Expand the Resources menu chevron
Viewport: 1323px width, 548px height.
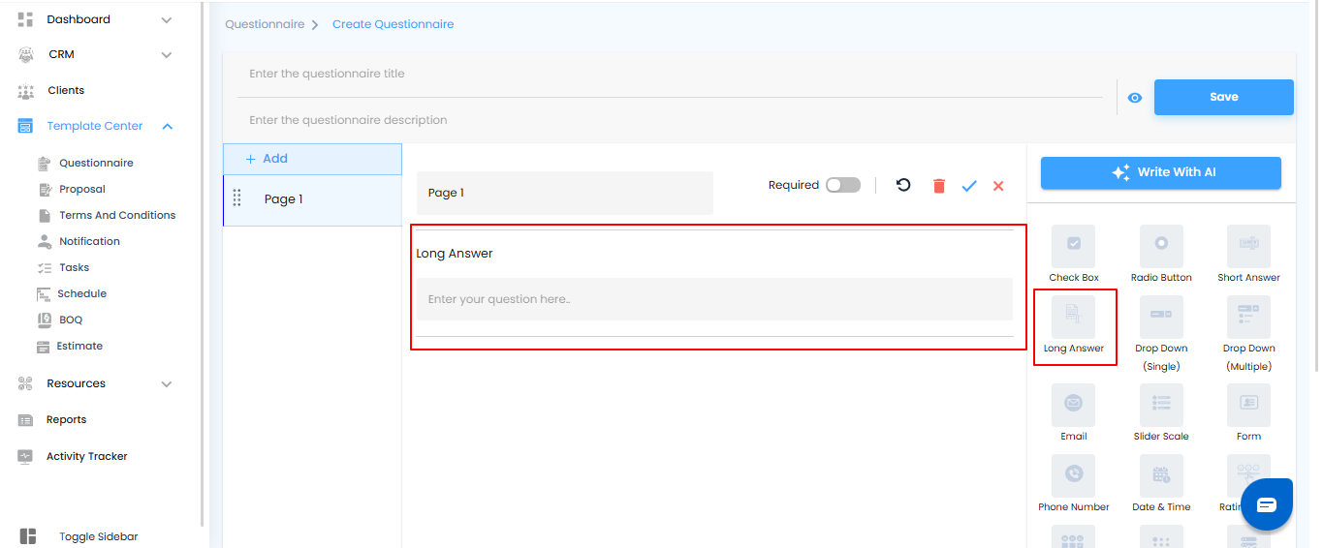pyautogui.click(x=167, y=384)
